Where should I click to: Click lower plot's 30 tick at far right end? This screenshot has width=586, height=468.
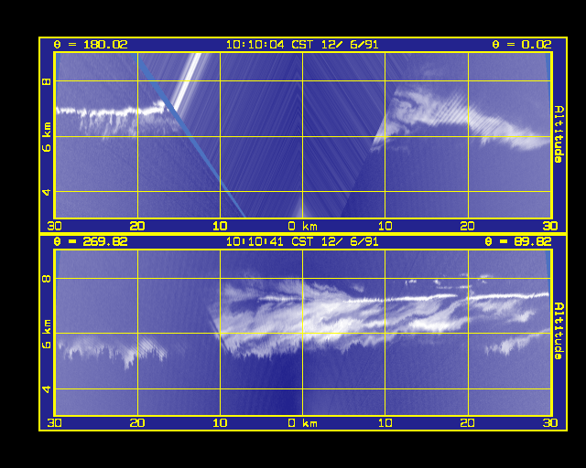[x=550, y=423]
